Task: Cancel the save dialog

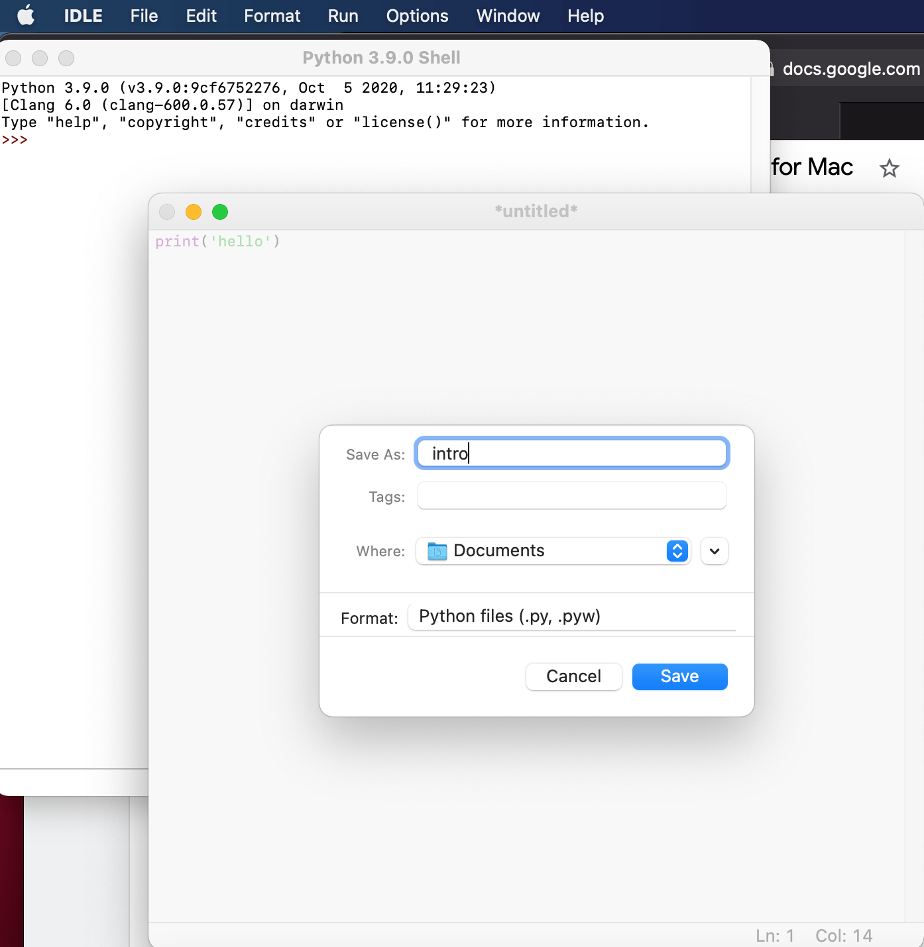Action: point(573,676)
